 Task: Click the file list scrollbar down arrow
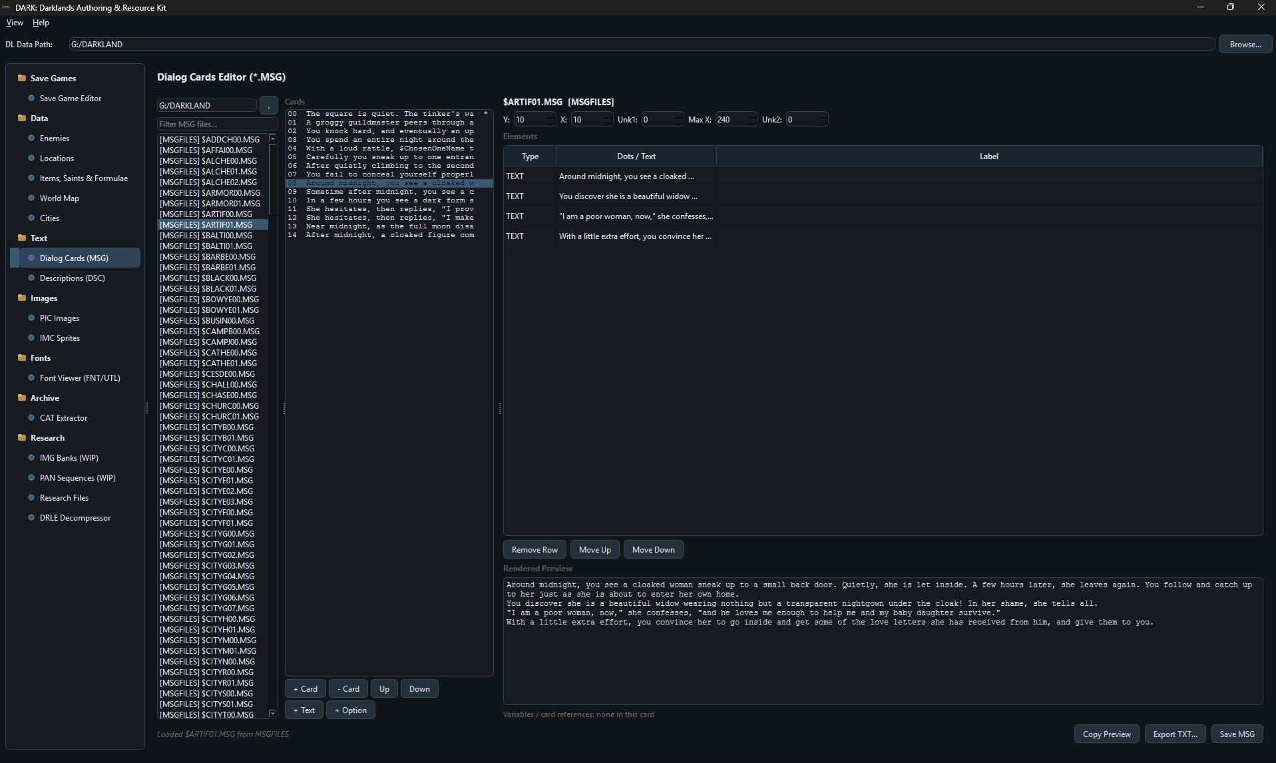[x=272, y=713]
